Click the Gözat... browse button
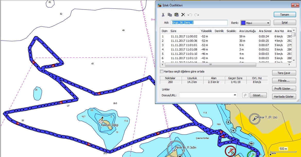Screen dimensions: 301x157 pyautogui.click(x=258, y=95)
